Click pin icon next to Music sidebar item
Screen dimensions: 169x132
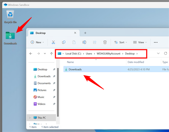54,97
